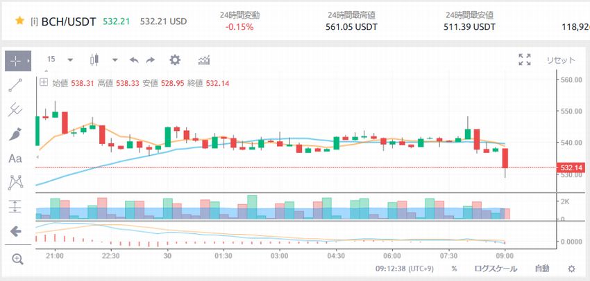
Task: Open the candlestick chart style button
Action: [94, 60]
